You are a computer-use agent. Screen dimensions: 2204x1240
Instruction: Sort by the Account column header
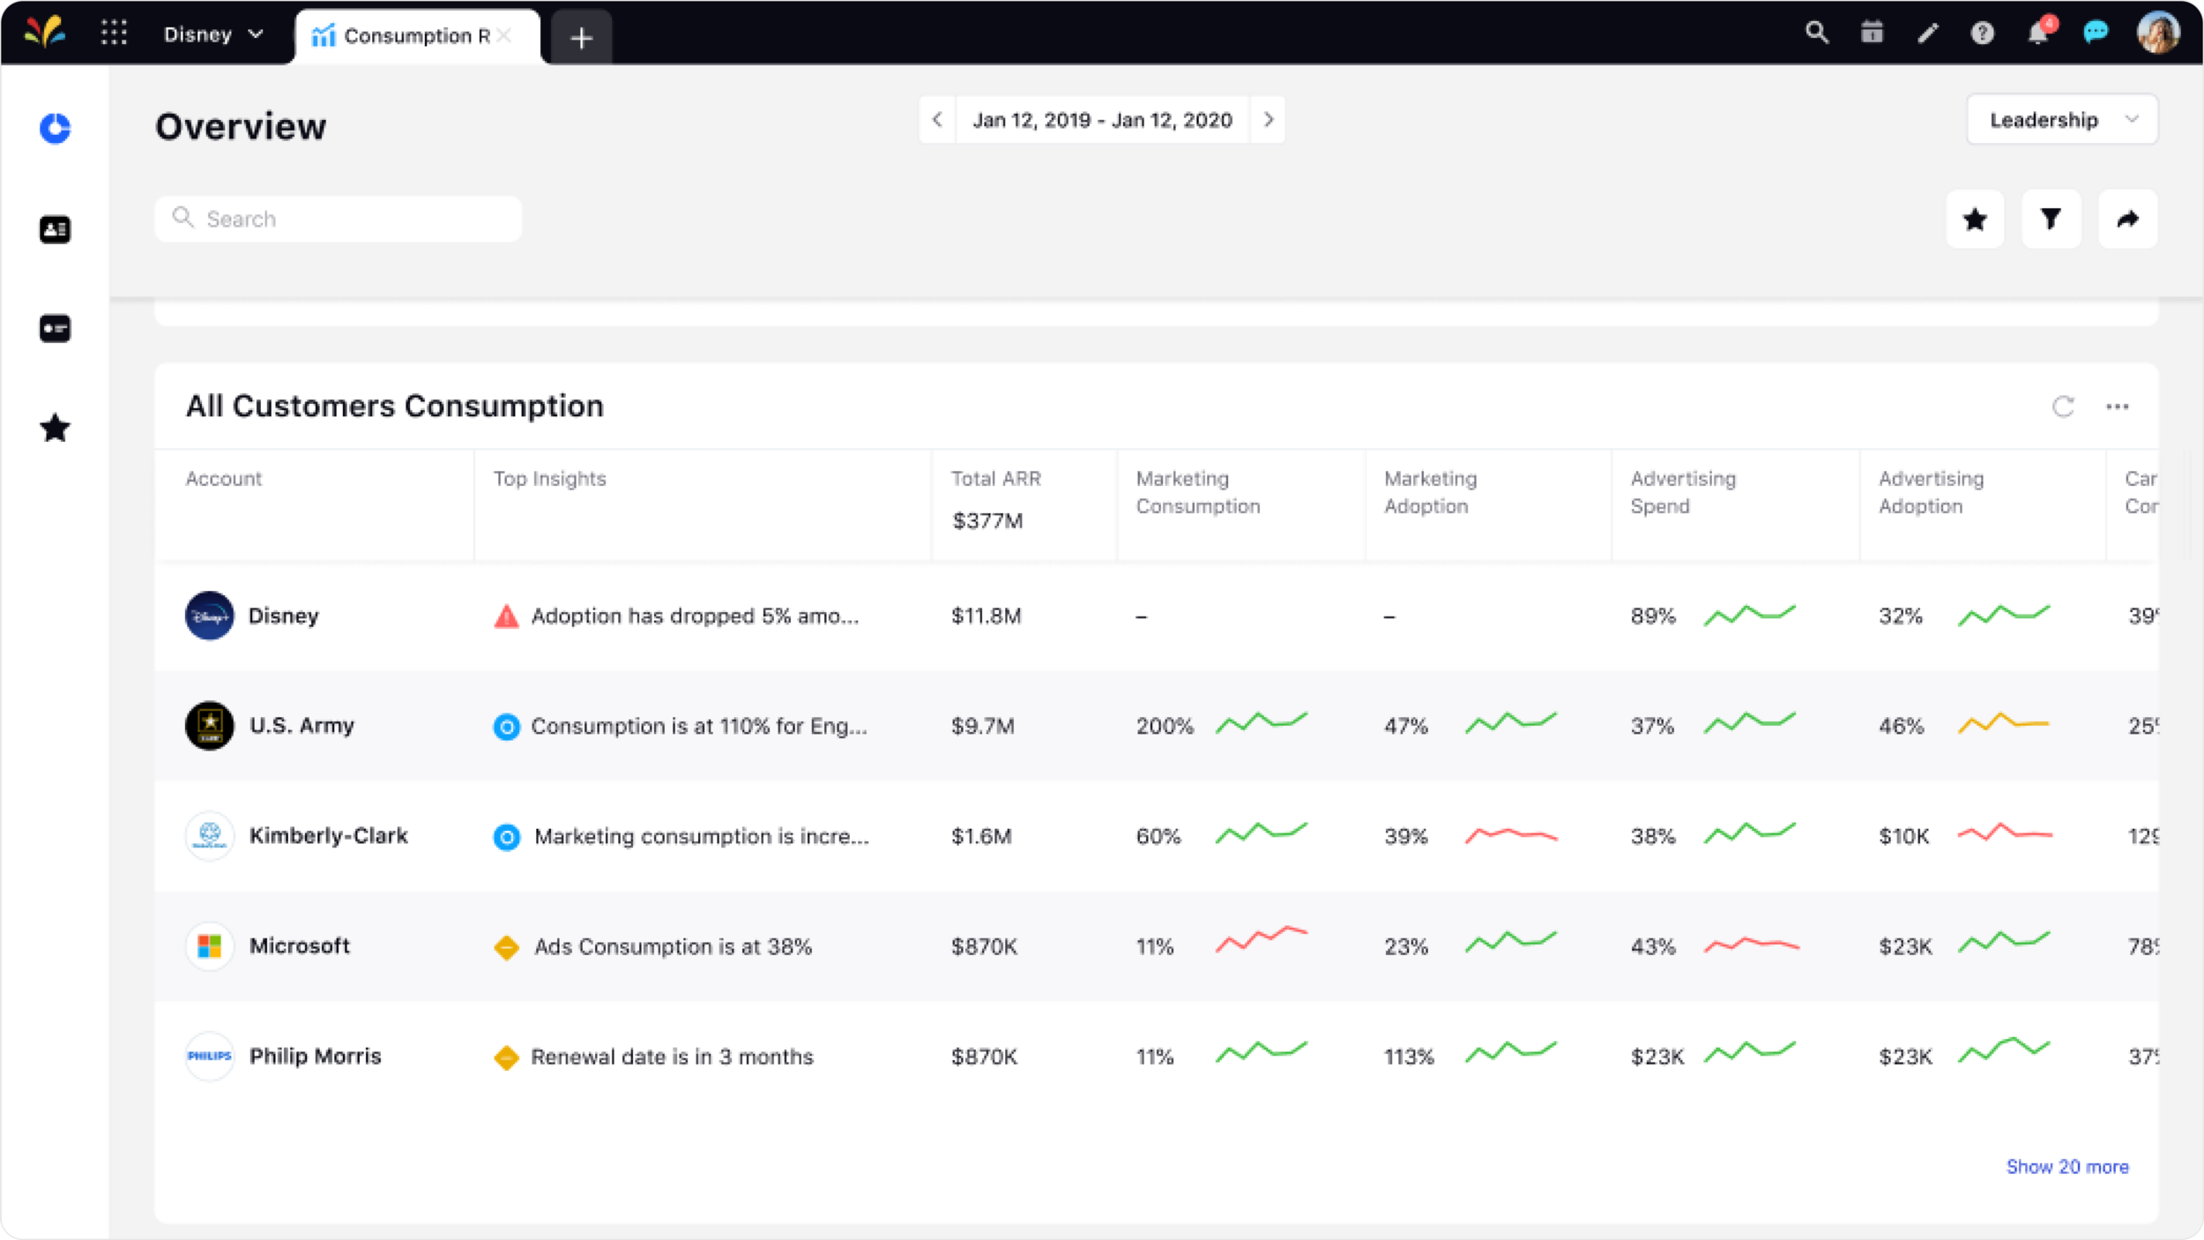223,479
